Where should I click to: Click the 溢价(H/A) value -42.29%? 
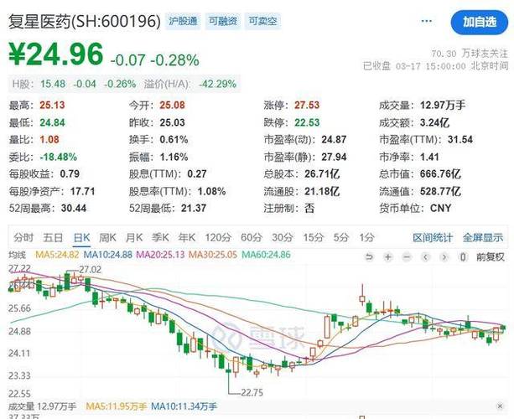[217, 84]
